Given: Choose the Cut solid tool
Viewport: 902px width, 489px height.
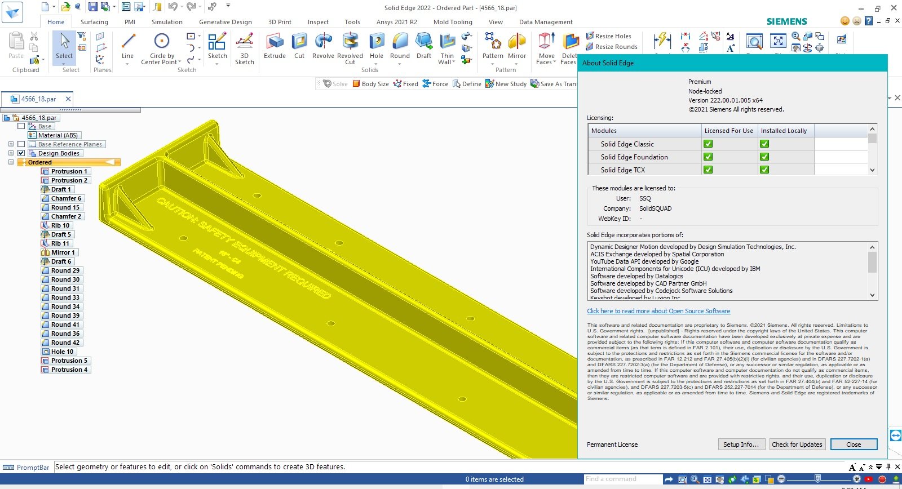Looking at the screenshot, I should click(299, 46).
